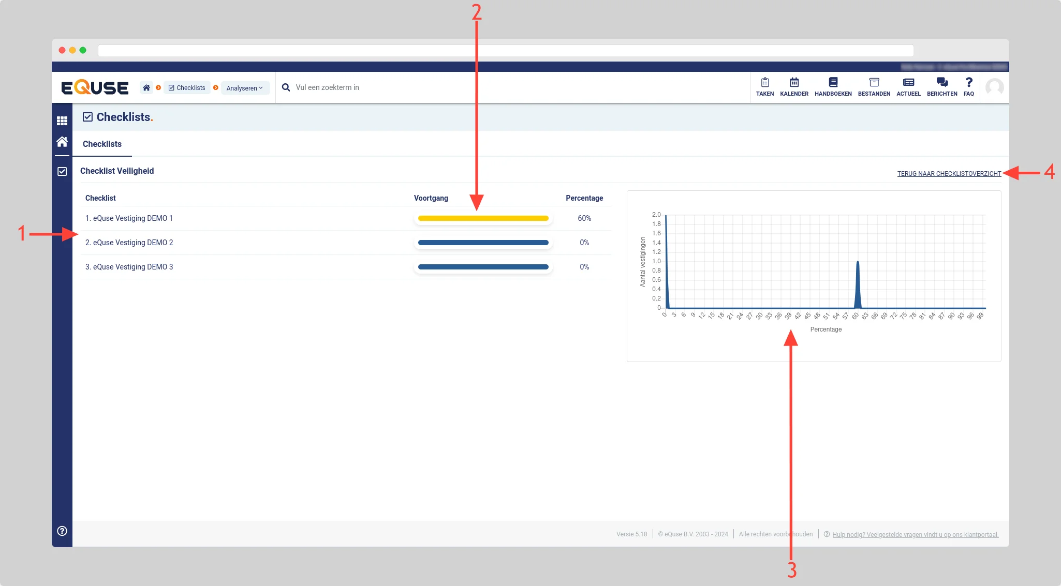This screenshot has height=586, width=1061.
Task: Open the Bestanden archive icon
Action: [874, 83]
